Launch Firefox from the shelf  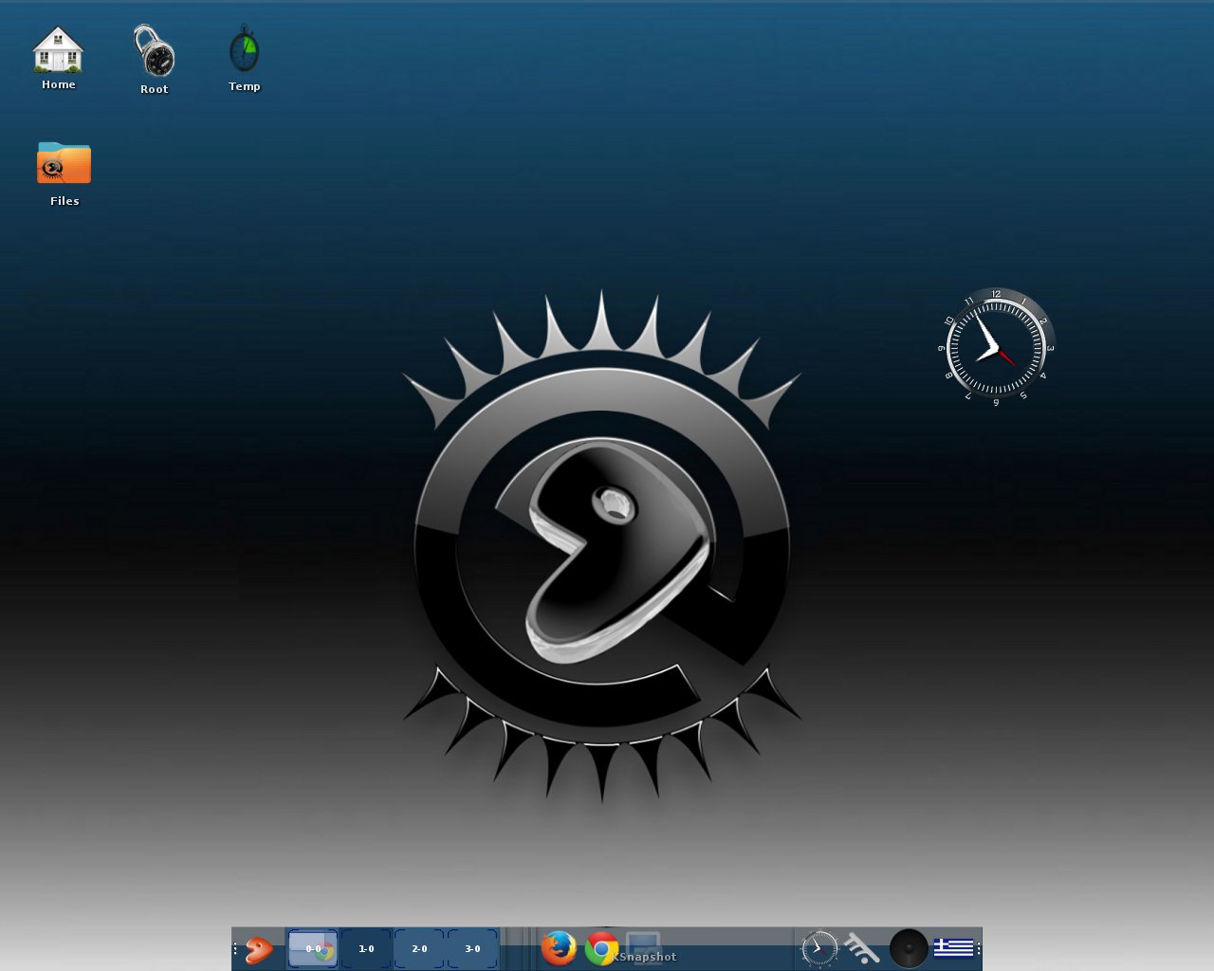559,947
